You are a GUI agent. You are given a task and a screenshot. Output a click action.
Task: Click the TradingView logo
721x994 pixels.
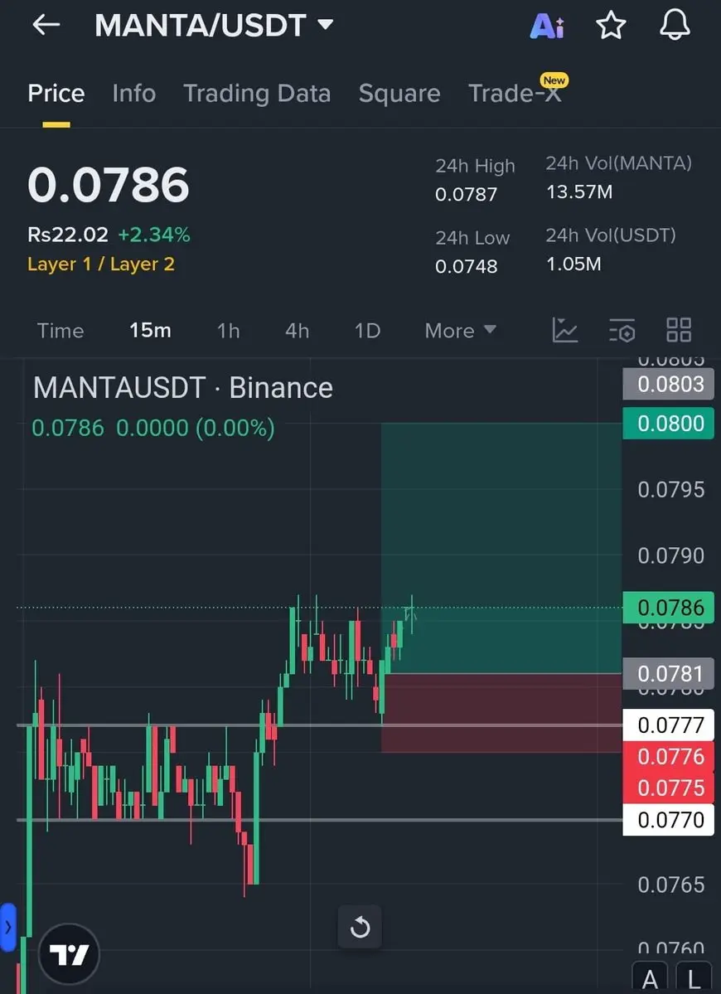pyautogui.click(x=69, y=953)
